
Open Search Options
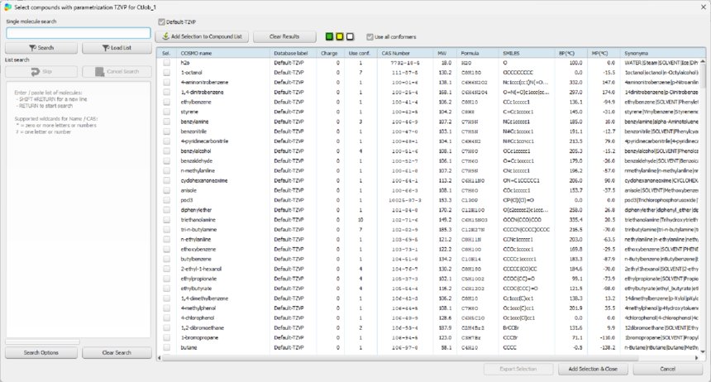coord(41,352)
